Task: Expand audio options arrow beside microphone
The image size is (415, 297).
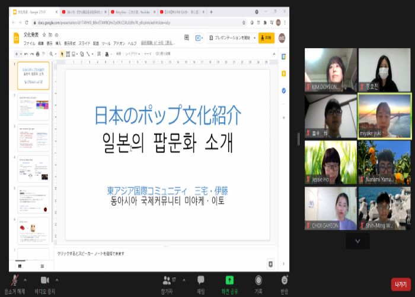Action: click(x=24, y=278)
